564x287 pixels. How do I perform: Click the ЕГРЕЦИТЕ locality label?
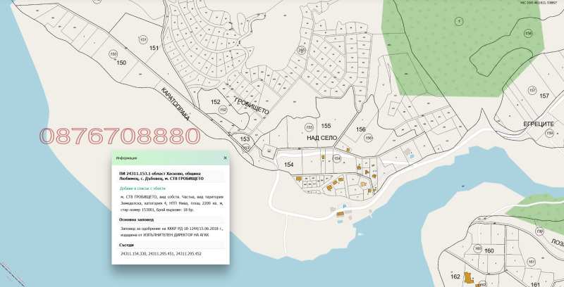point(537,124)
